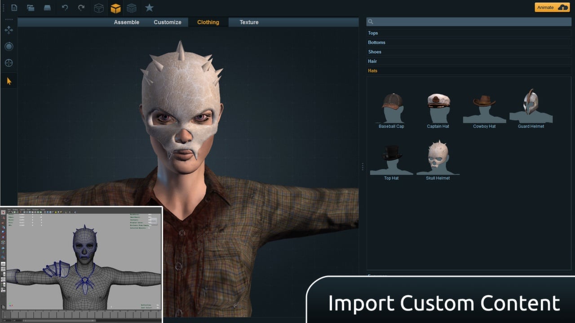
Task: Switch to the Texture tab
Action: 249,22
